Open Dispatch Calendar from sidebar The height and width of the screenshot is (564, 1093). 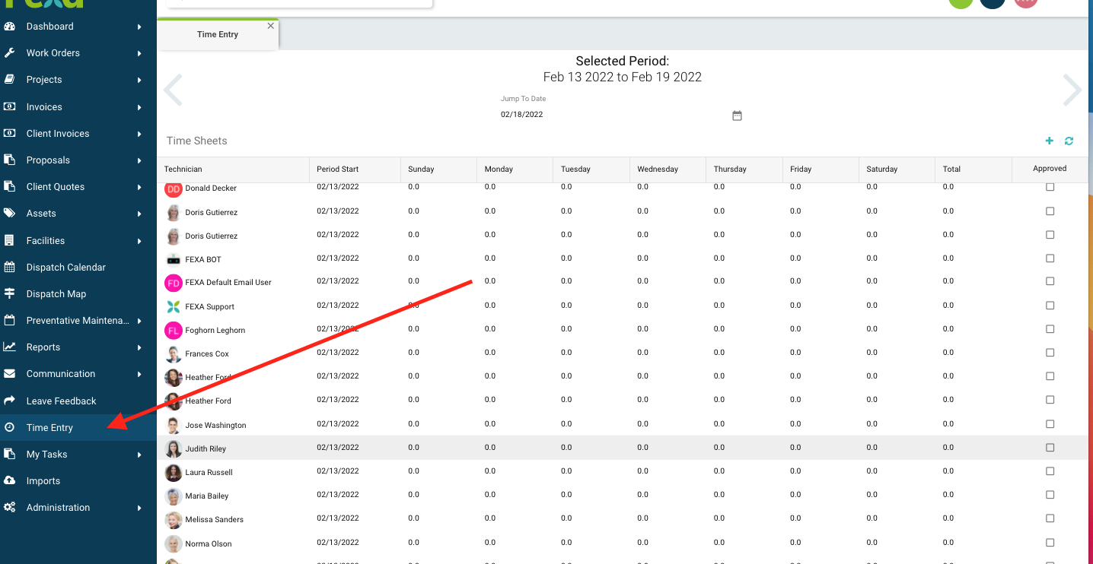click(65, 268)
